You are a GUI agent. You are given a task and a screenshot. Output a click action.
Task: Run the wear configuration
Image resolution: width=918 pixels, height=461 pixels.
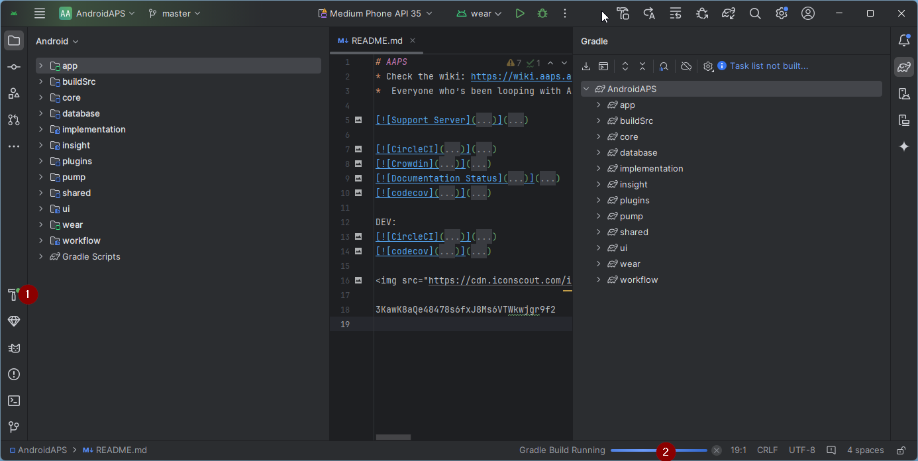520,13
